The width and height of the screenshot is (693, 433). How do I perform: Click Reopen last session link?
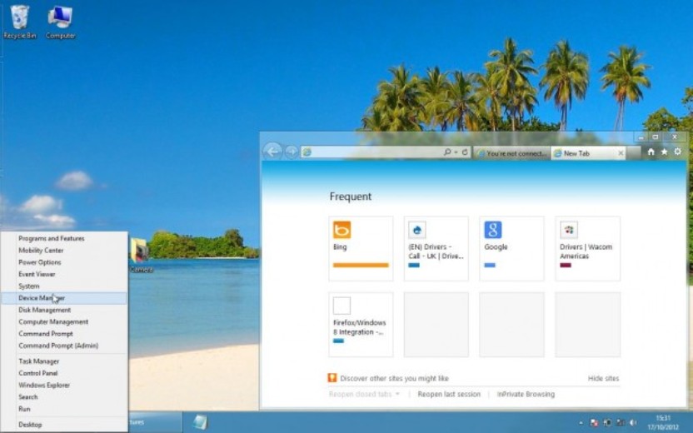pos(449,394)
